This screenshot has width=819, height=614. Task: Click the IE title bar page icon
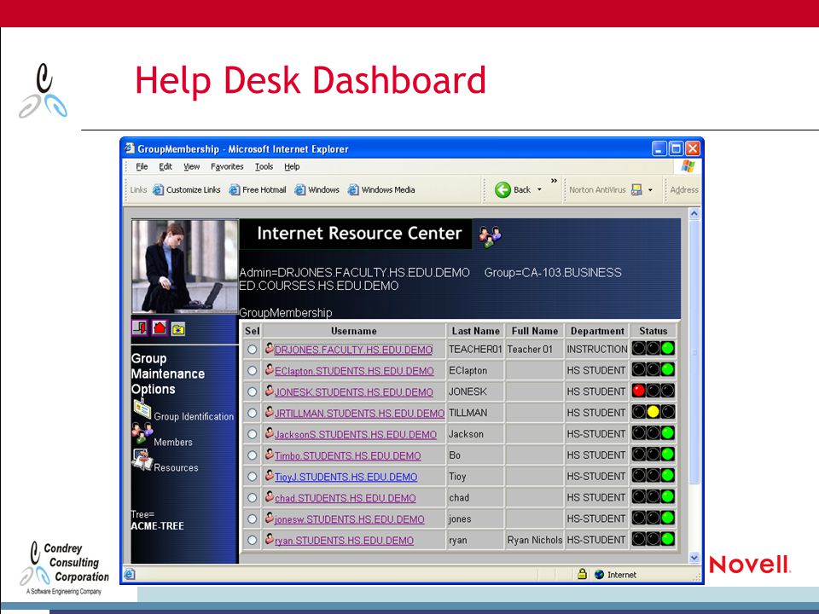[x=130, y=148]
